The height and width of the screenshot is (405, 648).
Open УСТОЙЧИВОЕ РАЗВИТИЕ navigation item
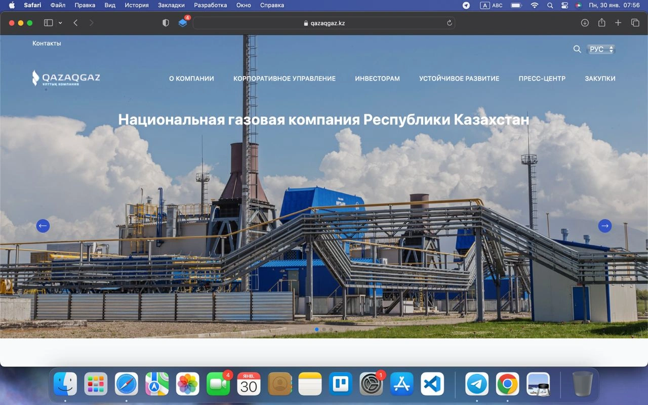[459, 78]
